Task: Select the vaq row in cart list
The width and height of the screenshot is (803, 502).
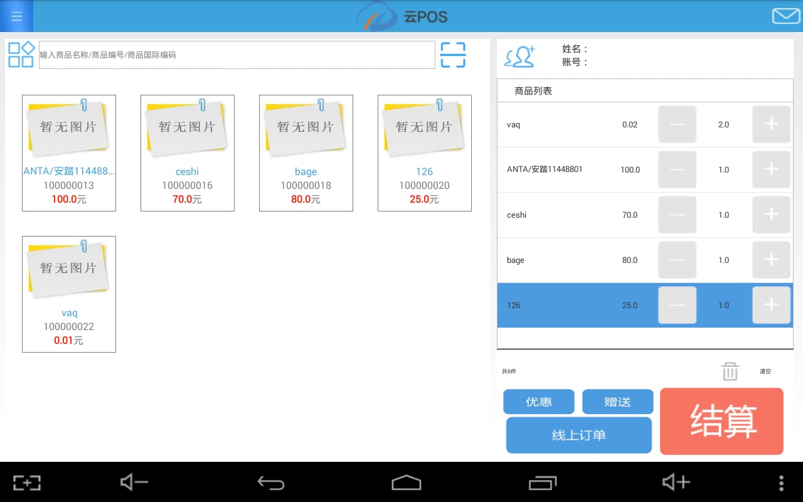Action: 645,124
